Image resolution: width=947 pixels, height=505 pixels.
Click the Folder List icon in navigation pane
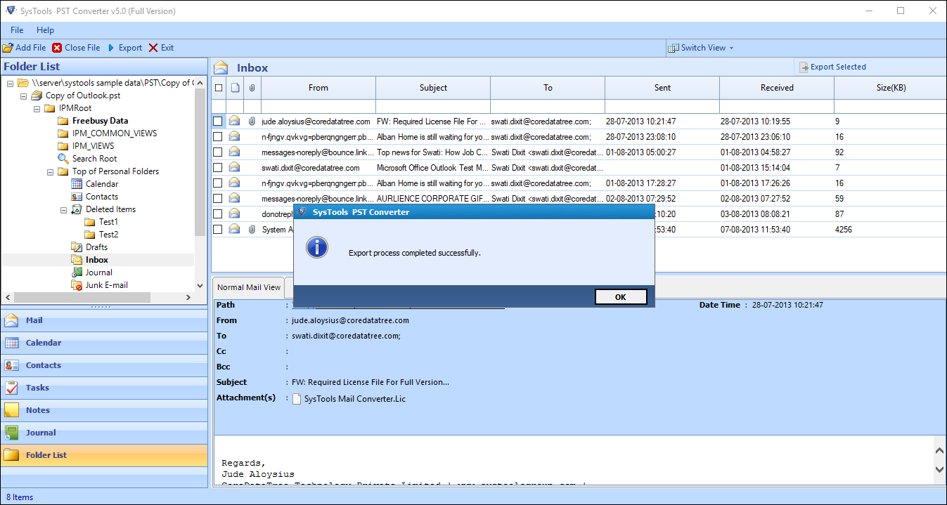coord(11,455)
